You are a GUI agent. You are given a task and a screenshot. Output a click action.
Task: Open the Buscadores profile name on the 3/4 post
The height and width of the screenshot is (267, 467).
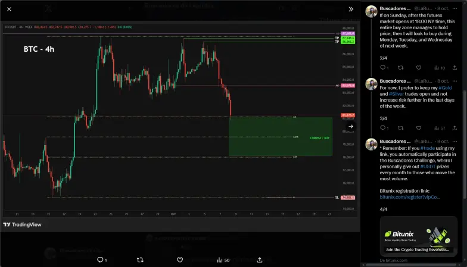pyautogui.click(x=395, y=81)
